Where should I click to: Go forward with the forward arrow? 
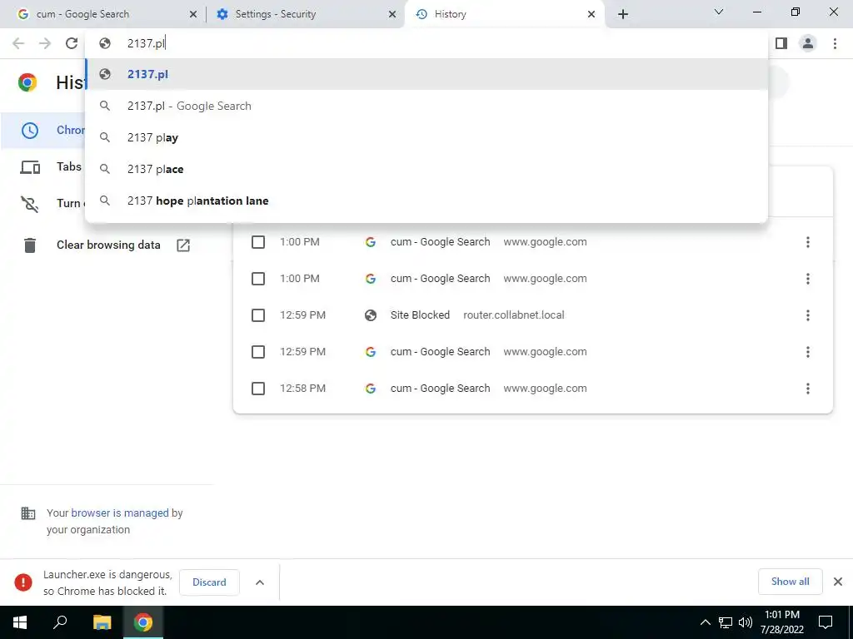pos(45,43)
